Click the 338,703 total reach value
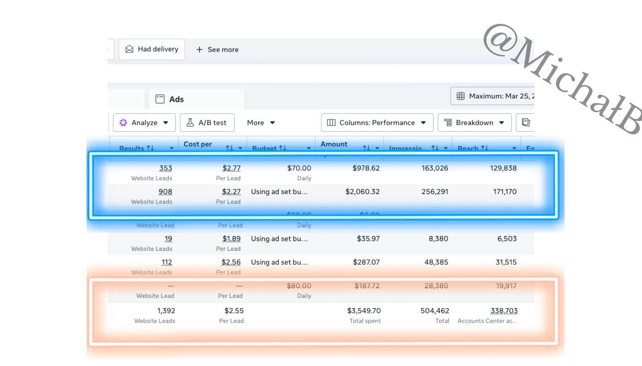This screenshot has height=366, width=642. coord(504,311)
